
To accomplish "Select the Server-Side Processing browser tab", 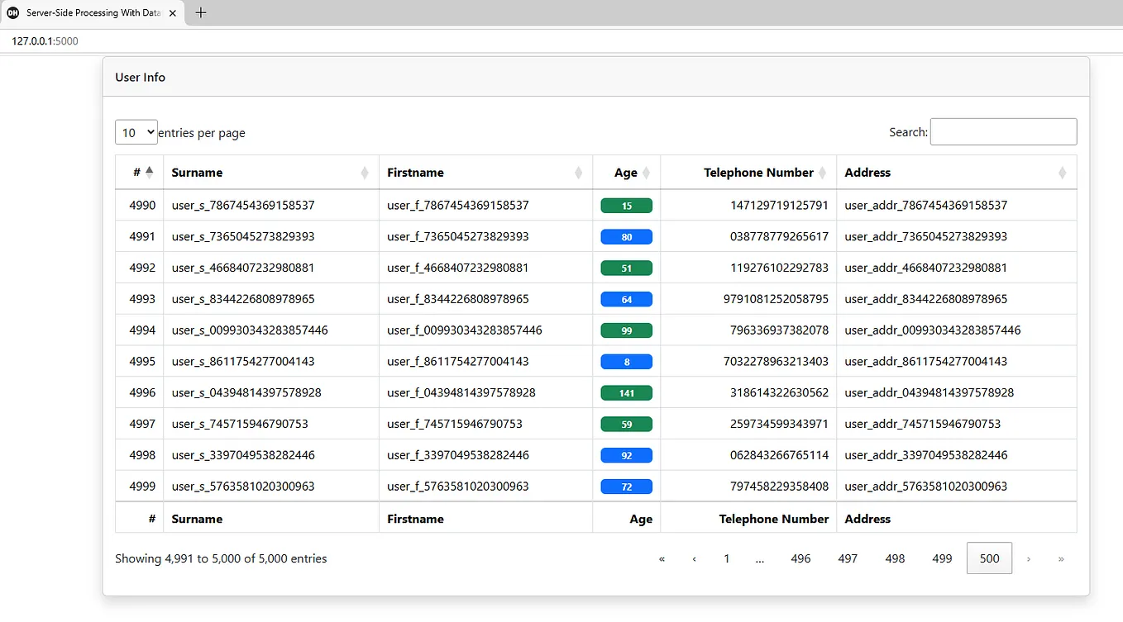I will [93, 13].
